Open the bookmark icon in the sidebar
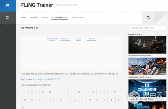168x109 pixels. pyautogui.click(x=7, y=18)
